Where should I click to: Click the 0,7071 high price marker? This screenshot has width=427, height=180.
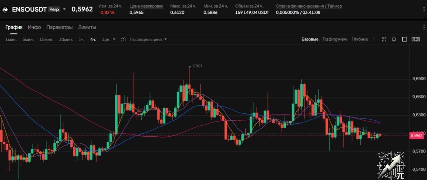point(197,66)
